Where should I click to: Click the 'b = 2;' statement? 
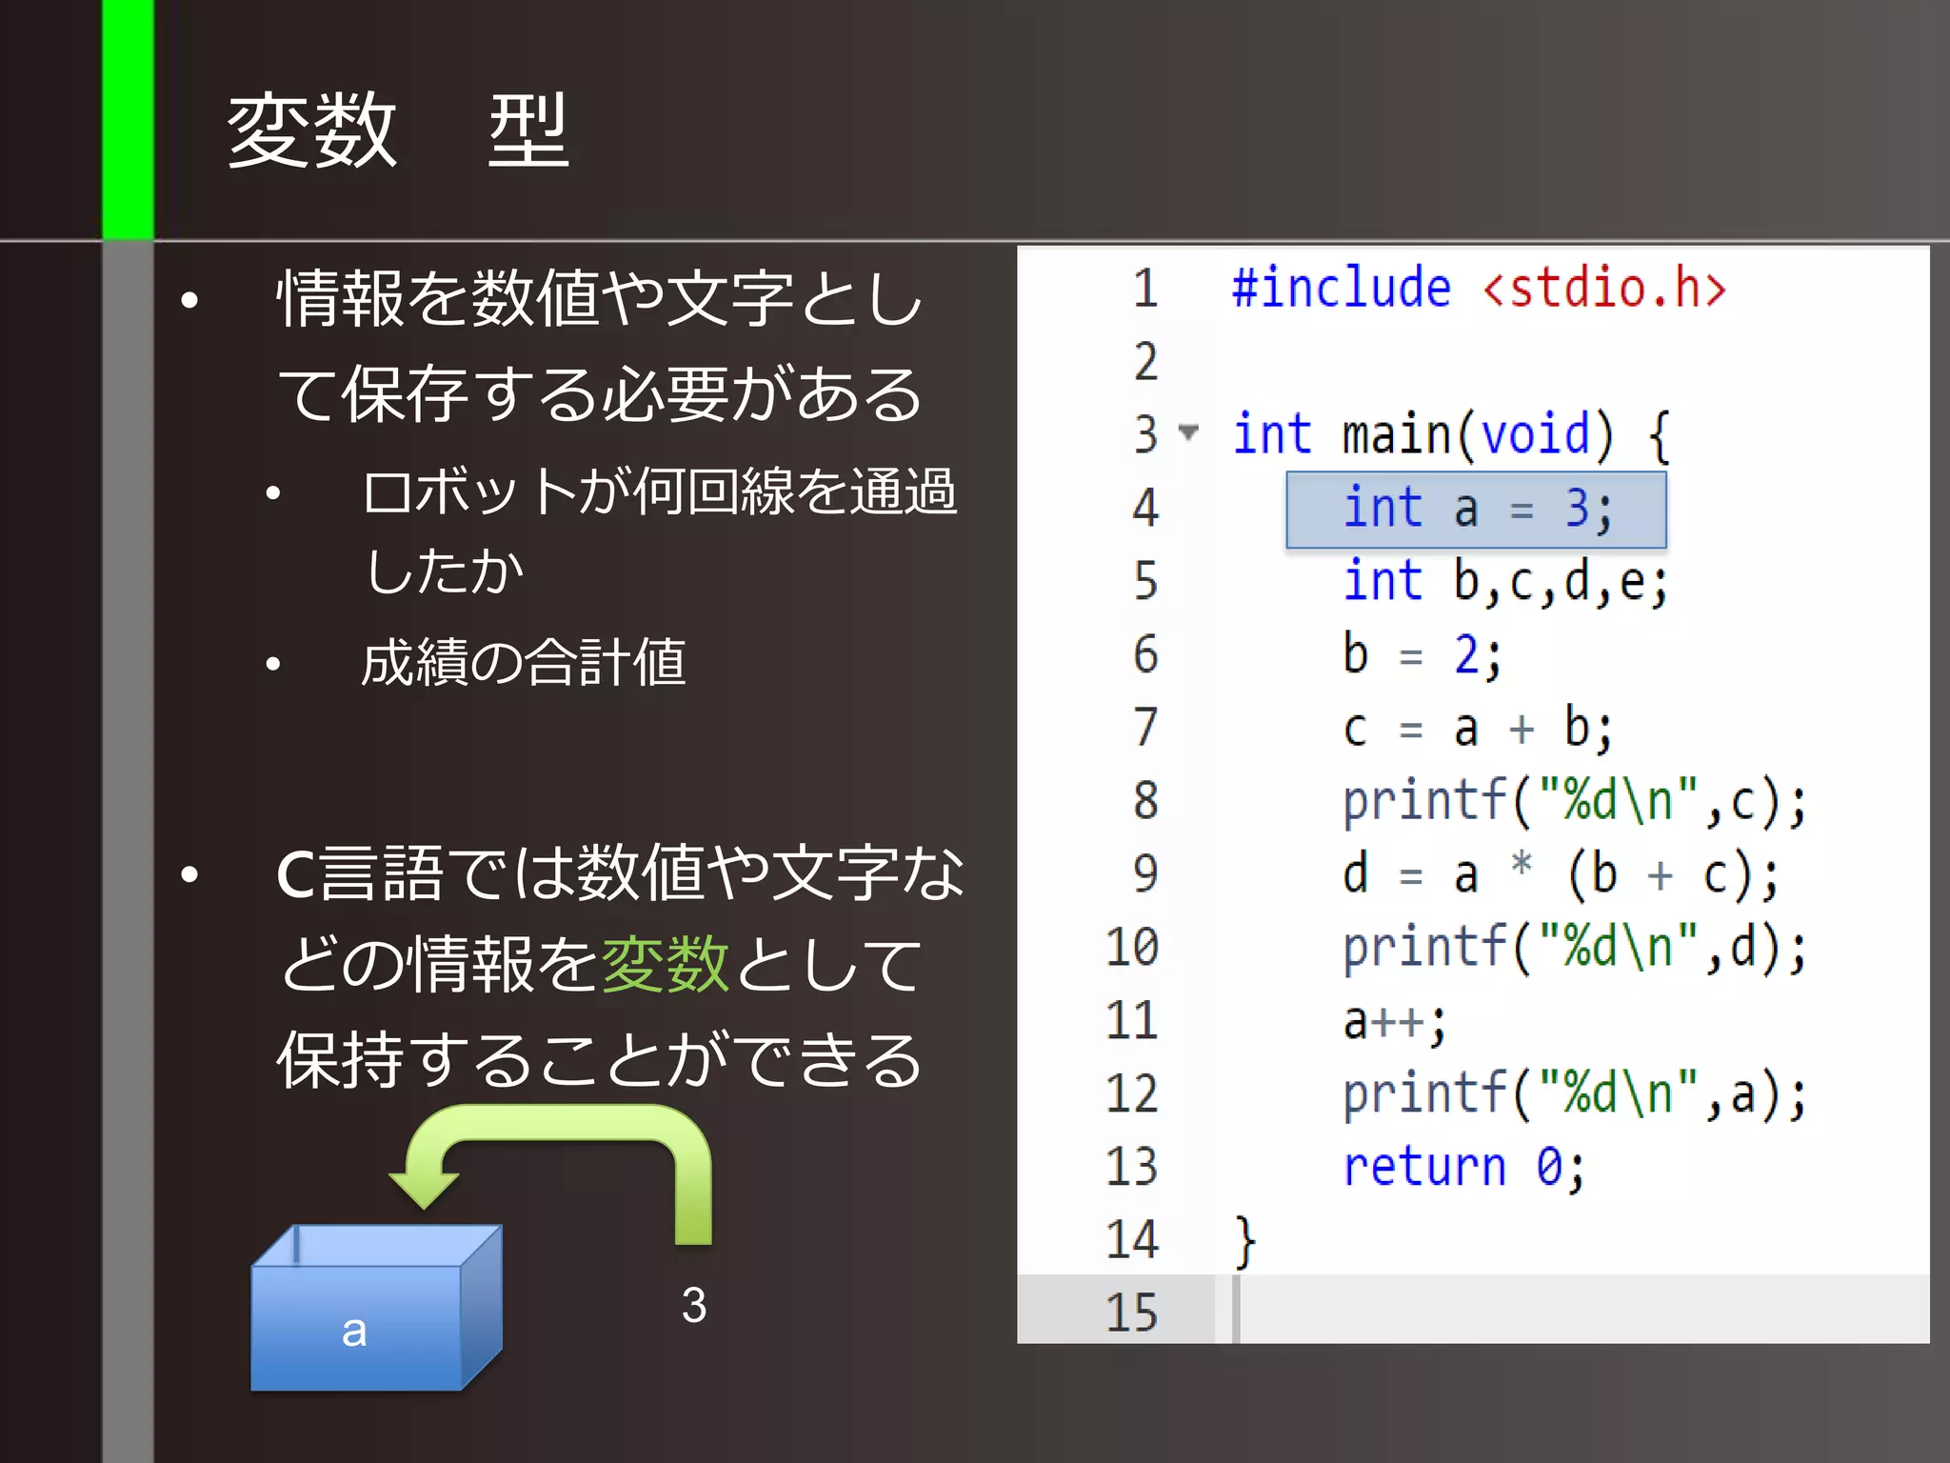(x=1423, y=655)
